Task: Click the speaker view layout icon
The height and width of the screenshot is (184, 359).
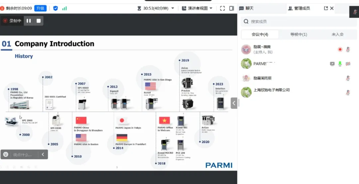Action: click(184, 8)
